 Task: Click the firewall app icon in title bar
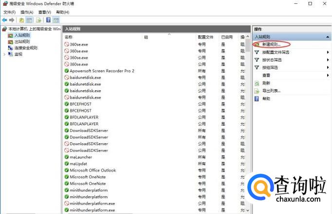click(5, 3)
